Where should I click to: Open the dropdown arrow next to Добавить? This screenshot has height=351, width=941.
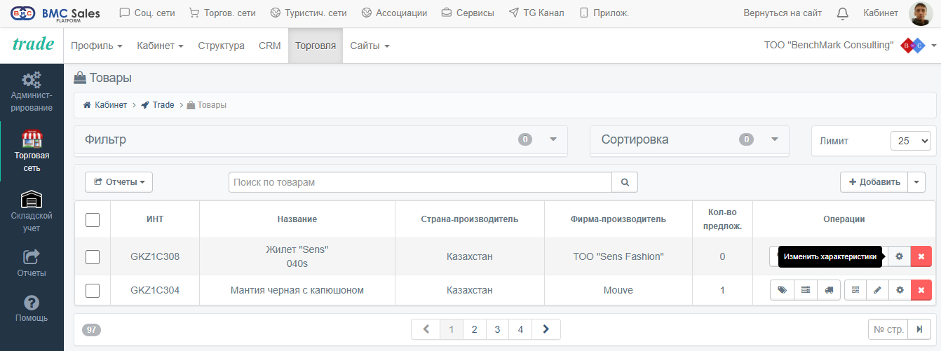click(916, 182)
